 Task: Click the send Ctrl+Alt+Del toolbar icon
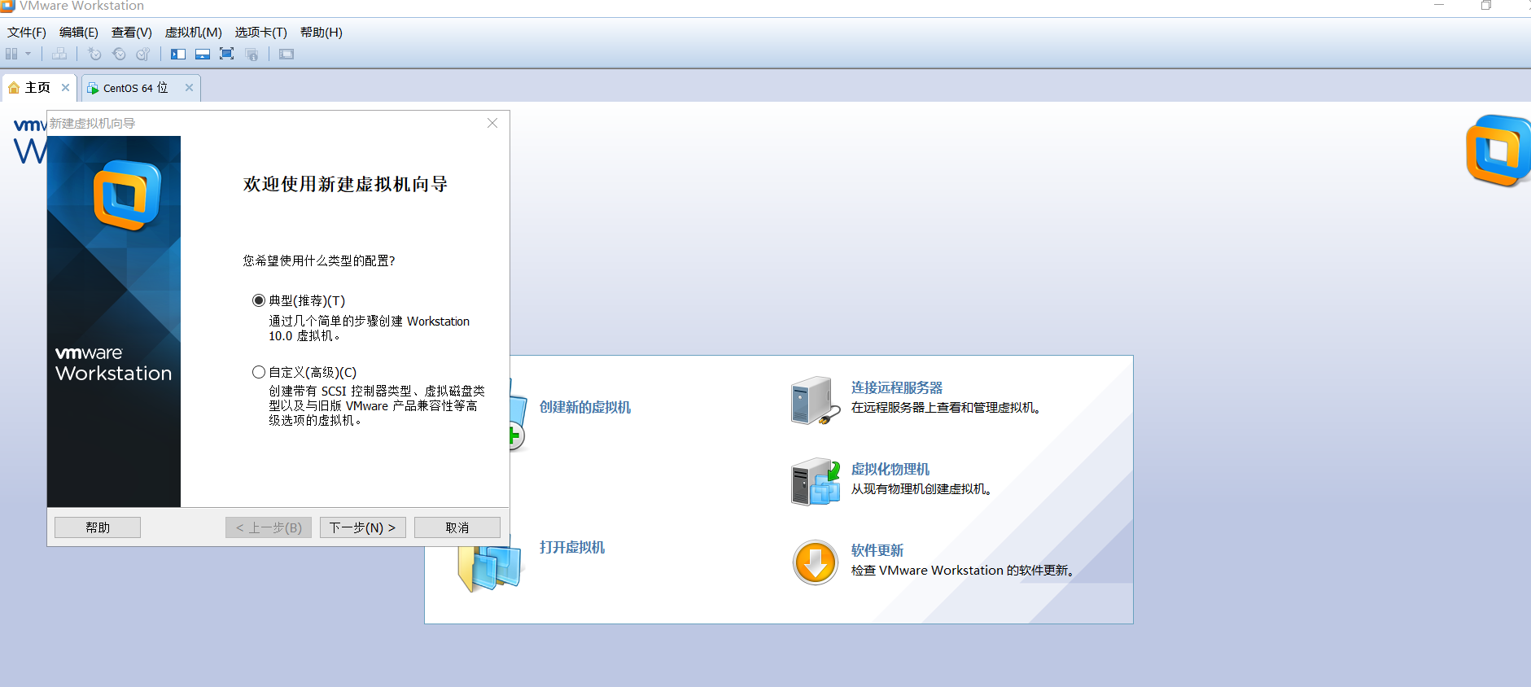click(x=59, y=54)
